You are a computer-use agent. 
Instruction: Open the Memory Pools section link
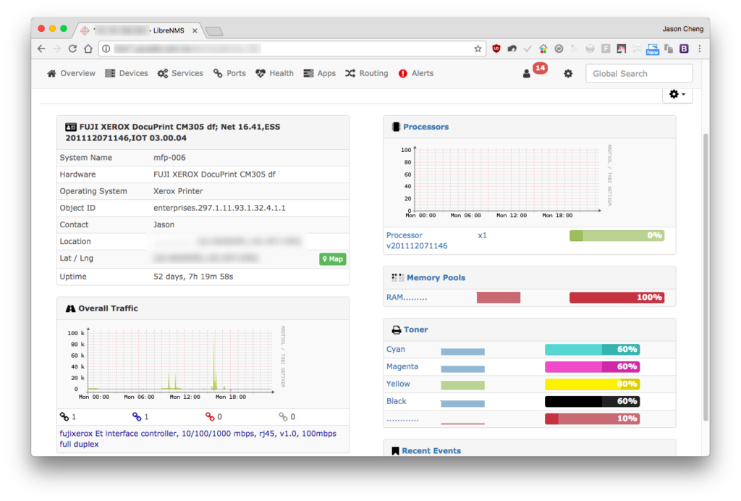436,277
